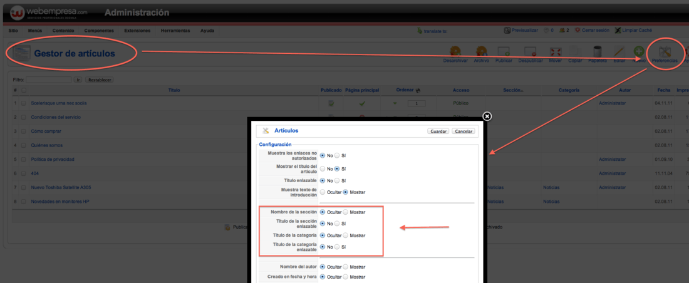Screen dimensions: 689x283
Task: Click the Despublicar toolbar icon
Action: (x=531, y=51)
